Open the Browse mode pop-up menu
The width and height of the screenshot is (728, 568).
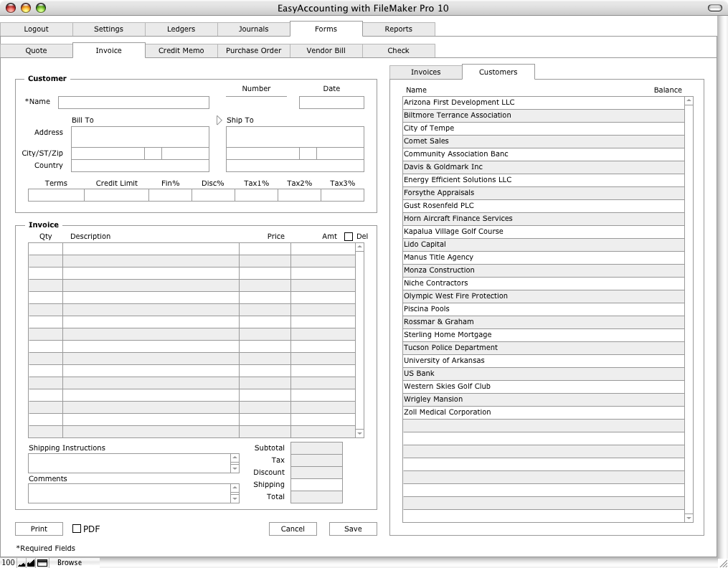point(70,562)
